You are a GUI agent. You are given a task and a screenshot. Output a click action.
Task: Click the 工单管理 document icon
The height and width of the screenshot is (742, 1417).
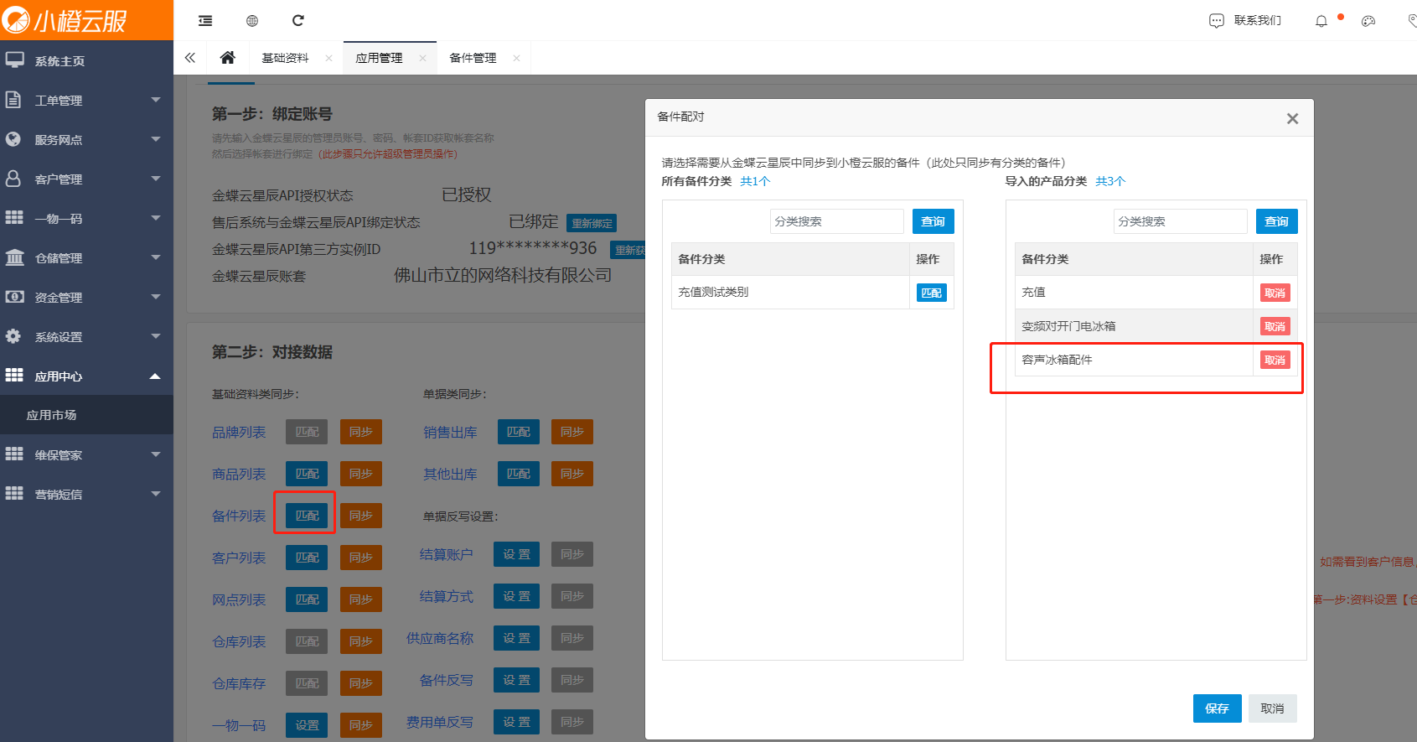(13, 100)
